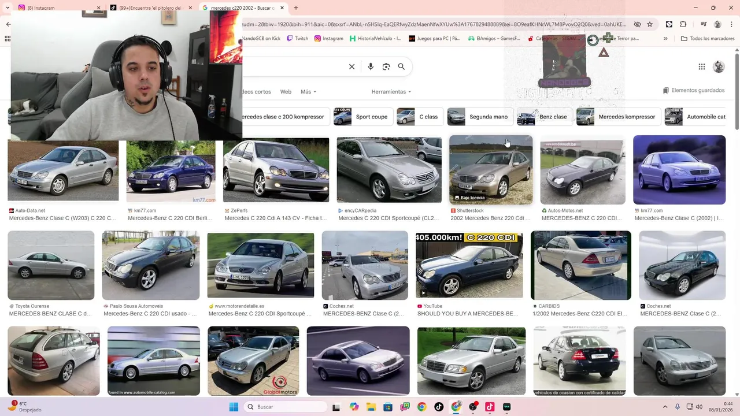Click the media control icon in Chrome toolbar
740x416 pixels.
coord(704,24)
